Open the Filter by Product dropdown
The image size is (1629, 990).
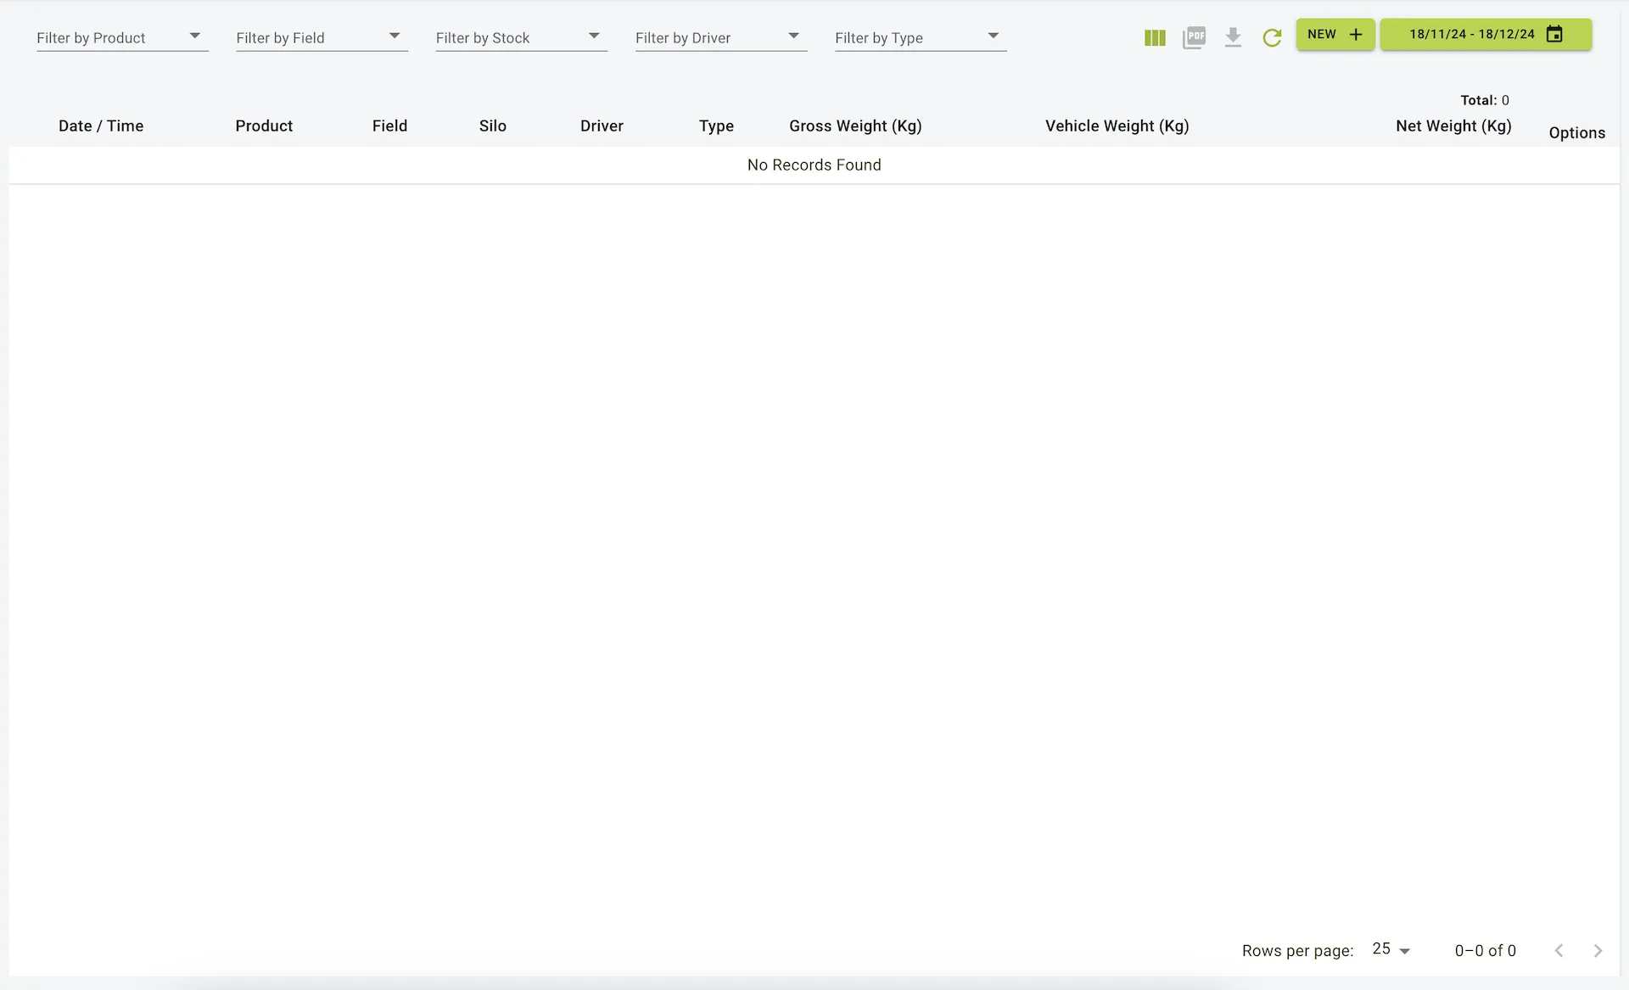(x=121, y=37)
